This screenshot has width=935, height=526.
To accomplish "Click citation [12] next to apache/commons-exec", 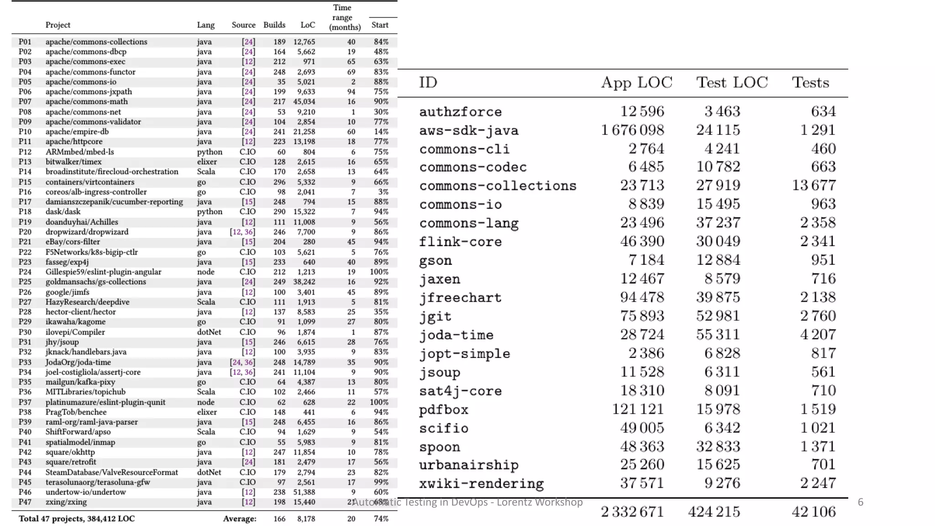I will click(248, 62).
